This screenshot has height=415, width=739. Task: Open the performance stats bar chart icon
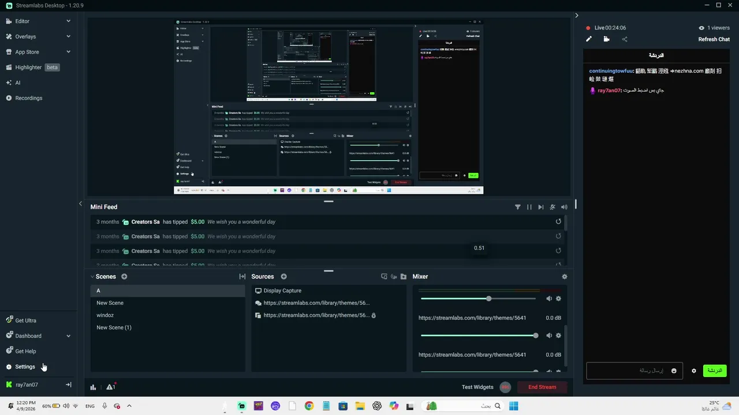pyautogui.click(x=94, y=387)
